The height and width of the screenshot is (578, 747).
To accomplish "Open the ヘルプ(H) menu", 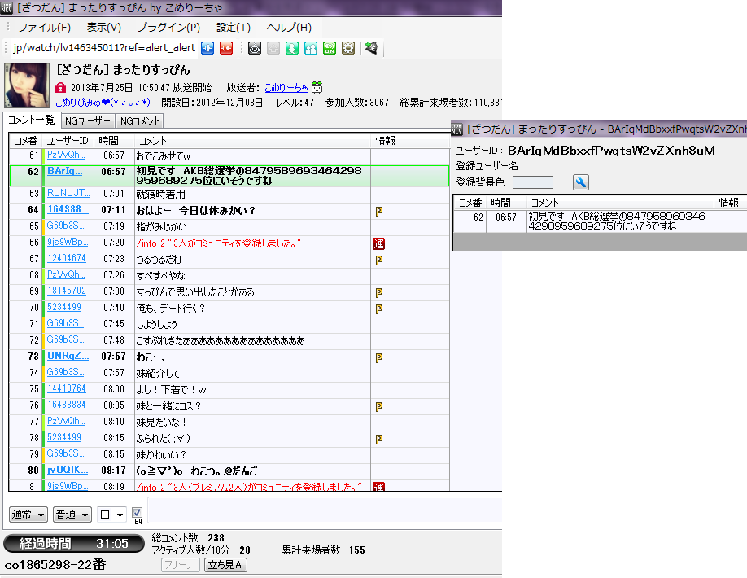I will [x=289, y=28].
